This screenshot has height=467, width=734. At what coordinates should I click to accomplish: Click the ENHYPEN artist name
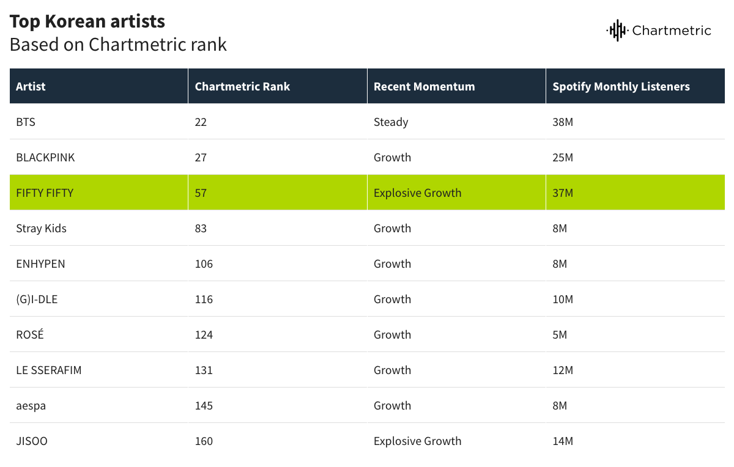[40, 263]
